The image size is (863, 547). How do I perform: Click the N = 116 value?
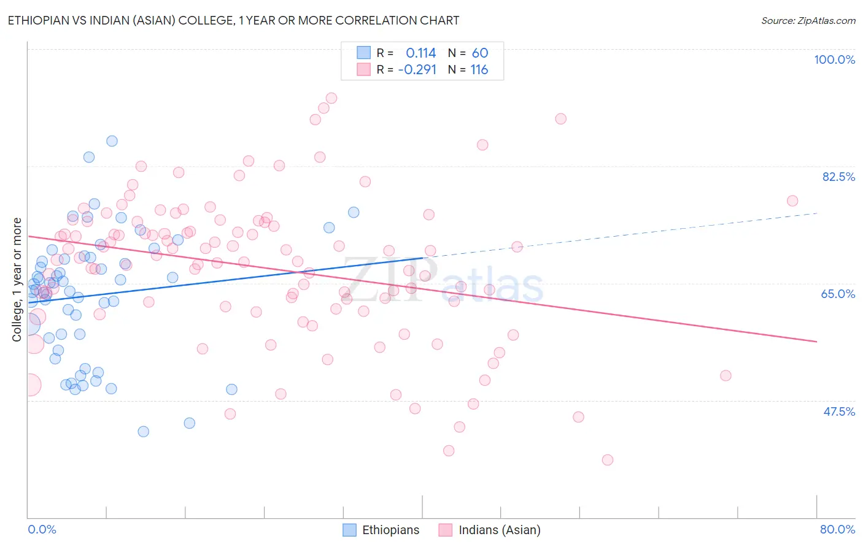468,69
